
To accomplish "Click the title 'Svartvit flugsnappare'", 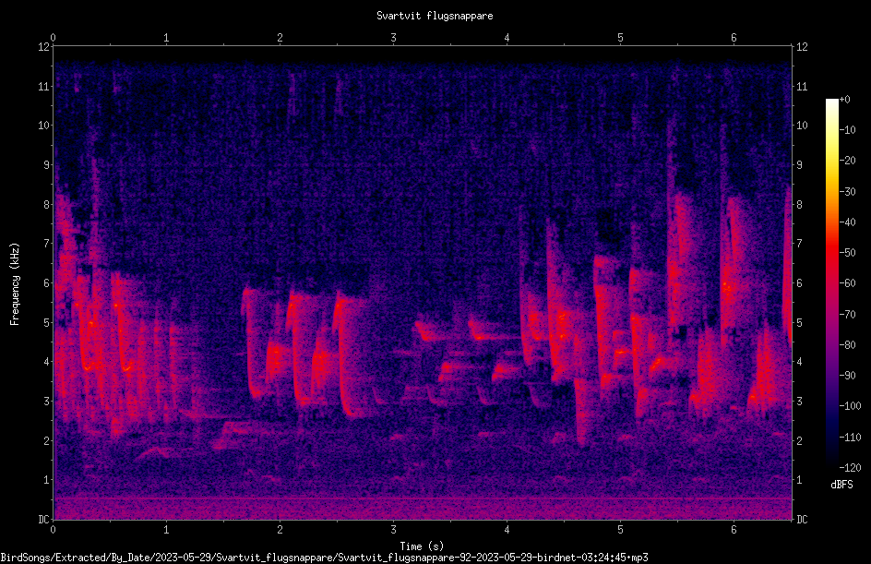I will [x=435, y=16].
